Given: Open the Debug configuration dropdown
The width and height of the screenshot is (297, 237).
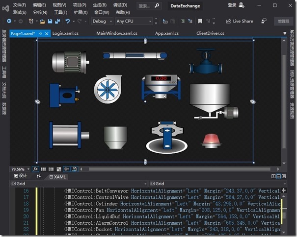Looking at the screenshot, I should [102, 21].
